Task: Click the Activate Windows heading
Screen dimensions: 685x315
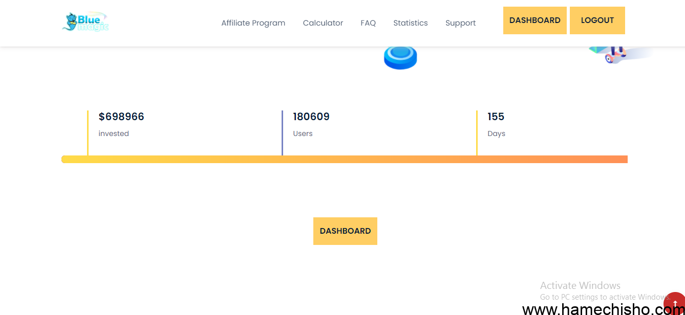Action: pyautogui.click(x=580, y=285)
